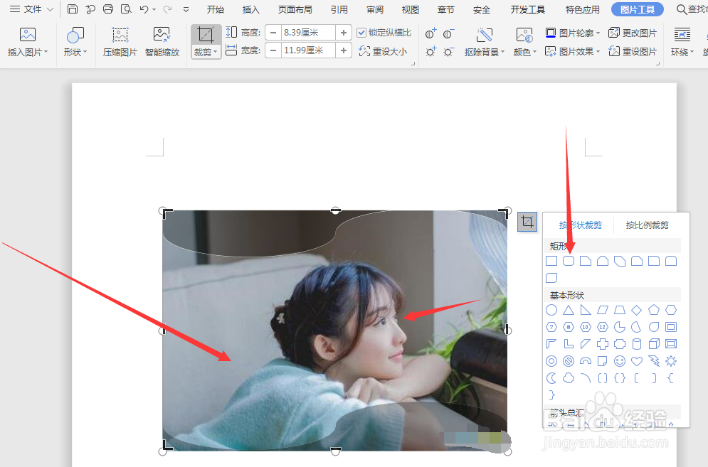Increase contrast icon in ribbon

coord(430,33)
